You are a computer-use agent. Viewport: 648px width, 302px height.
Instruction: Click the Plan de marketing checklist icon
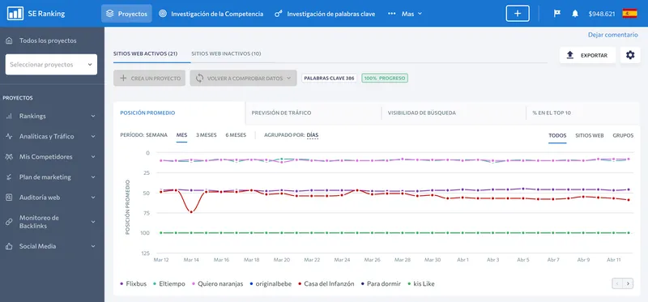[x=9, y=177]
